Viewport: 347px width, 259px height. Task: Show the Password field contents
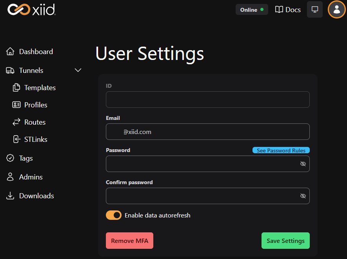coord(303,164)
